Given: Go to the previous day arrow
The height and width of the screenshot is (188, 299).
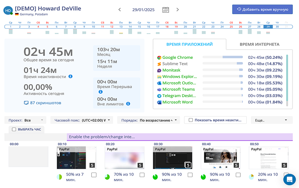Looking at the screenshot, I should tap(120, 9).
